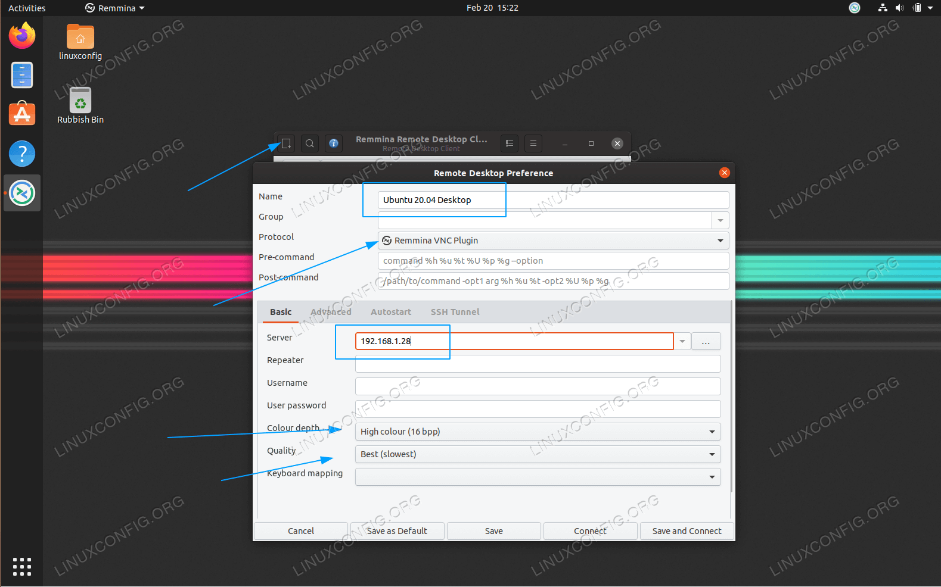Click the new connection profile icon in Remmina

coord(286,143)
